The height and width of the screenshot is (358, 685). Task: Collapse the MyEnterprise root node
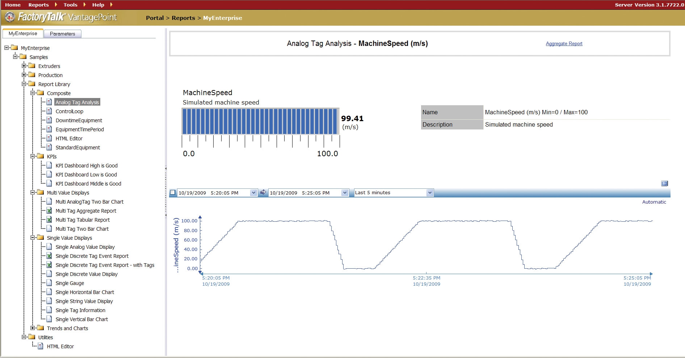(7, 48)
